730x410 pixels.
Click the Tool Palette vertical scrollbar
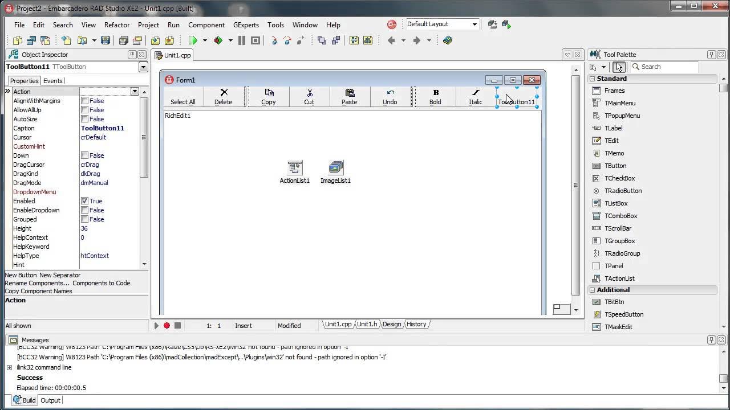click(724, 202)
